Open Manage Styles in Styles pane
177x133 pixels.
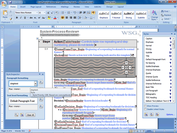point(157,114)
